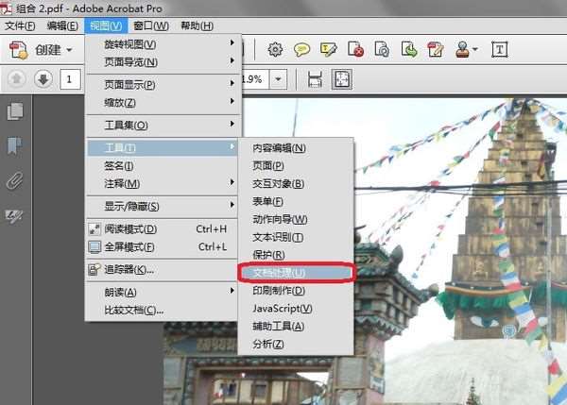Enter 全屏模式(F) view
Image resolution: width=567 pixels, height=405 pixels.
click(162, 246)
